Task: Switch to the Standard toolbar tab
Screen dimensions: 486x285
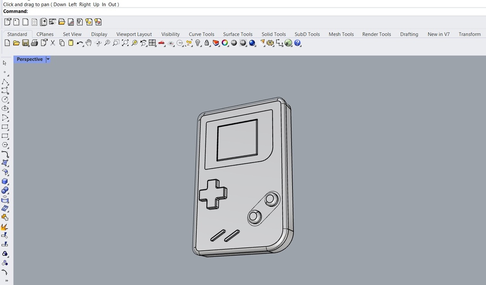Action: 17,34
